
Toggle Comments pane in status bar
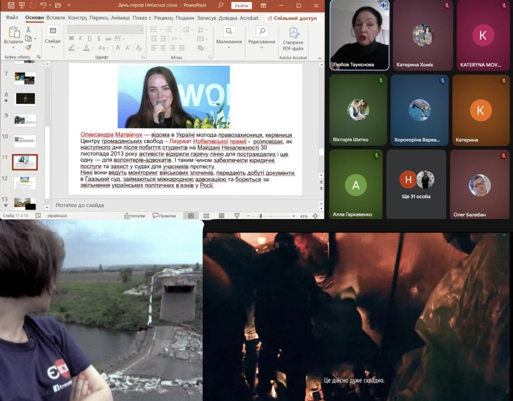164,216
